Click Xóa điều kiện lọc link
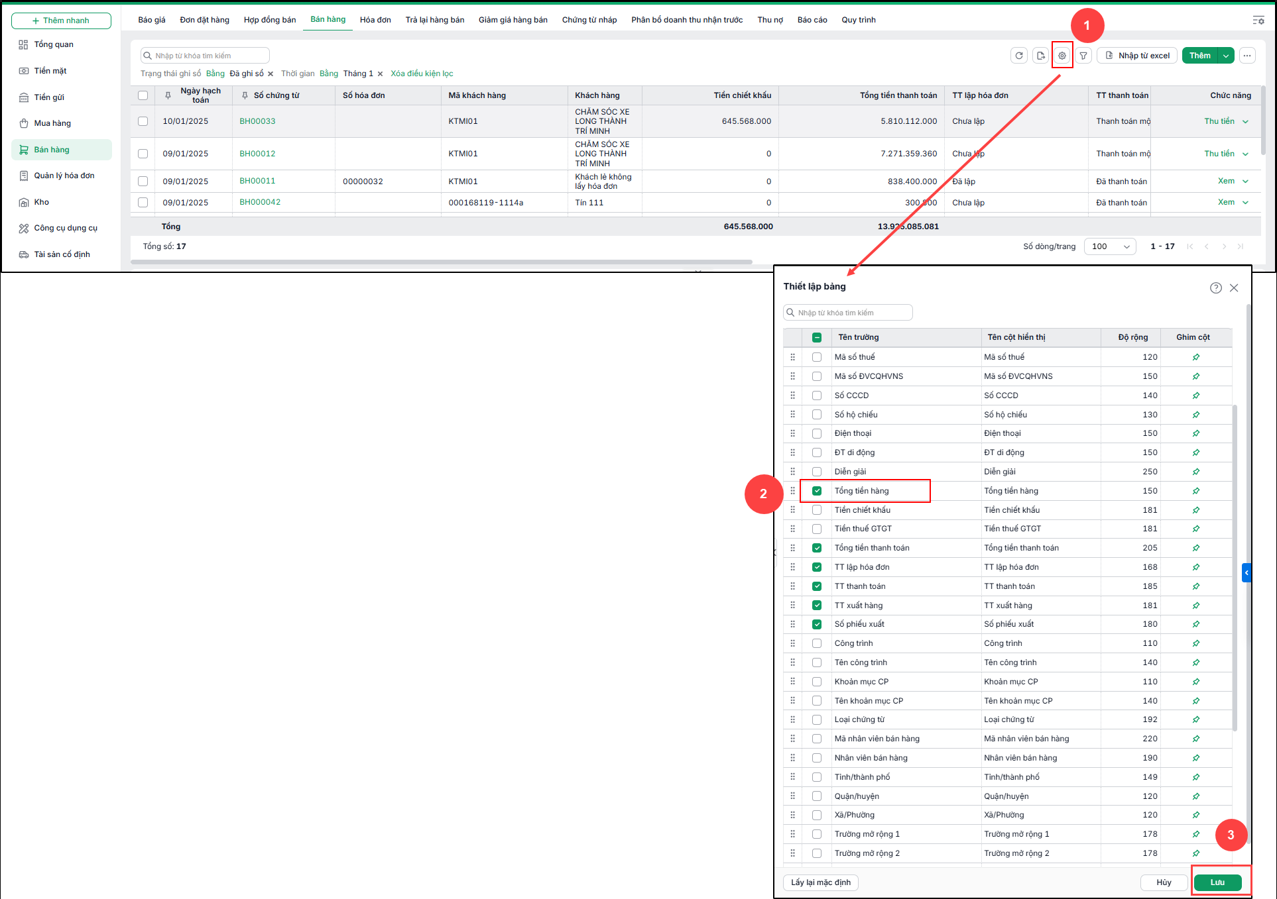Screen dimensions: 1277x899 click(422, 74)
